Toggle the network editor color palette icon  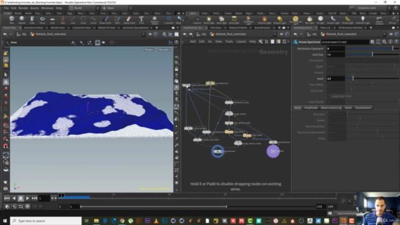(x=278, y=42)
